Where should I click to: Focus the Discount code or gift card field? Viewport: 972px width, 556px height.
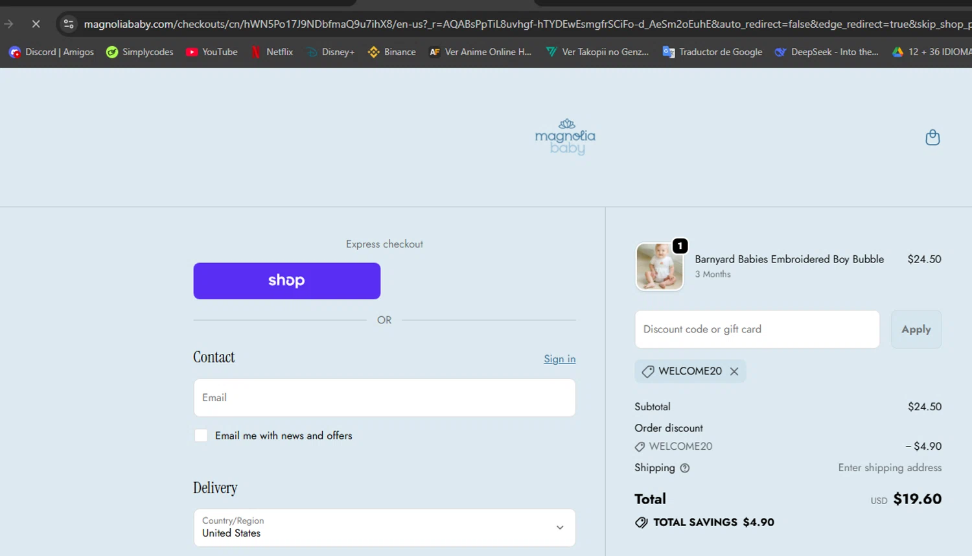coord(757,329)
